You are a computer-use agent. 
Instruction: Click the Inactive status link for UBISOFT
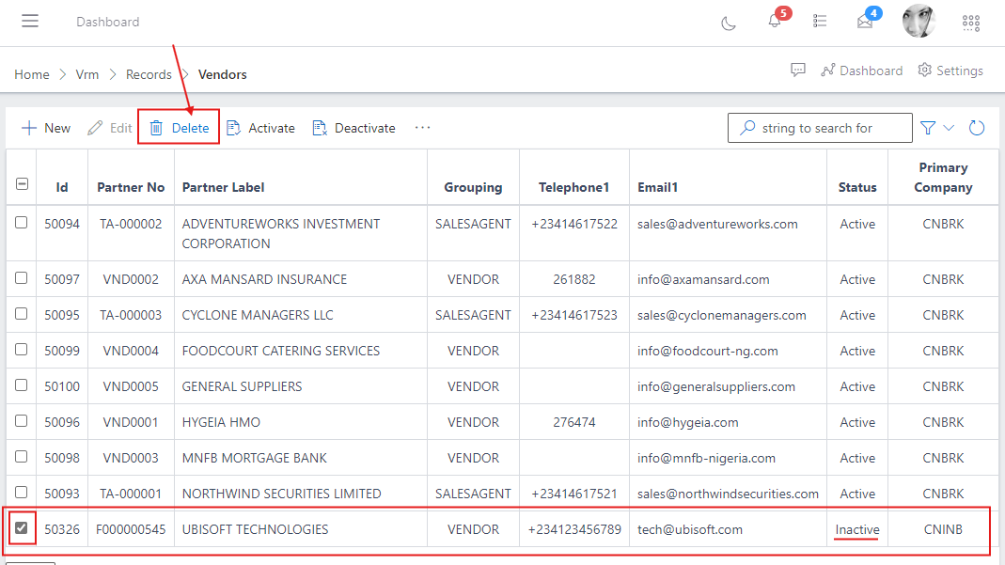point(856,529)
